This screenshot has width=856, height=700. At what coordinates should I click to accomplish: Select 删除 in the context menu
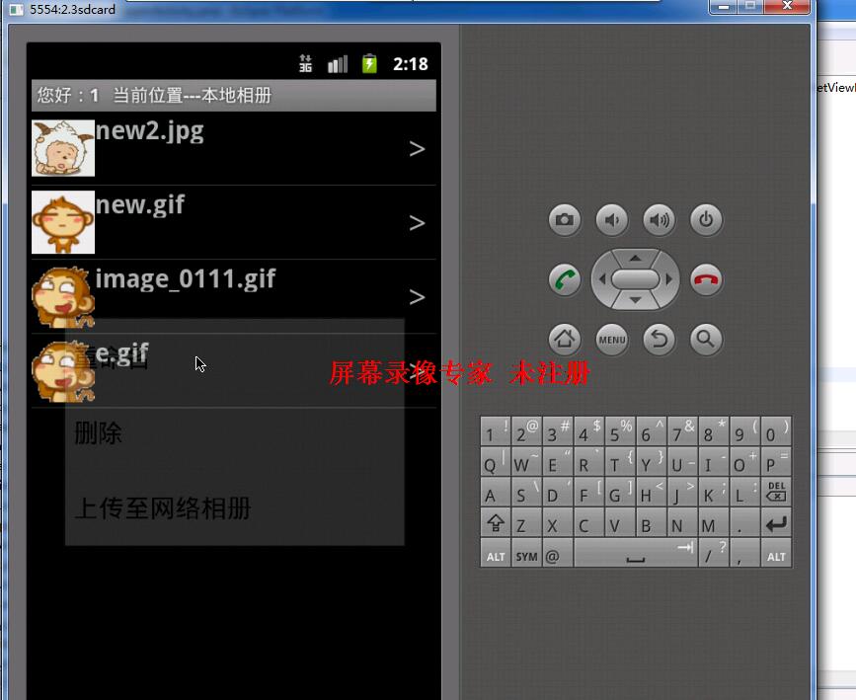tap(235, 433)
